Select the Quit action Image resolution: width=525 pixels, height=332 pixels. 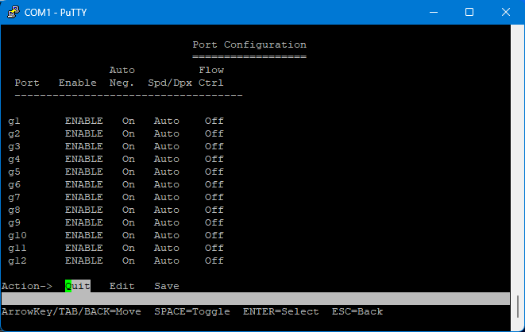pyautogui.click(x=78, y=286)
